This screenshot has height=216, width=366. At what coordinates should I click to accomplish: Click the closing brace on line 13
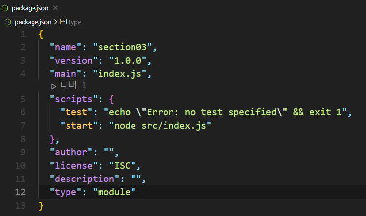click(41, 206)
